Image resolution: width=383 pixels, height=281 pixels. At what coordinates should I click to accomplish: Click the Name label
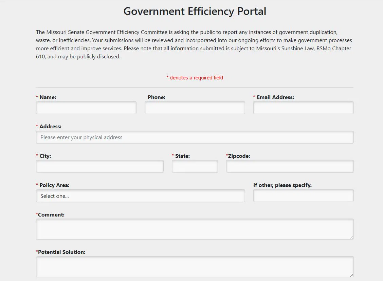point(48,97)
